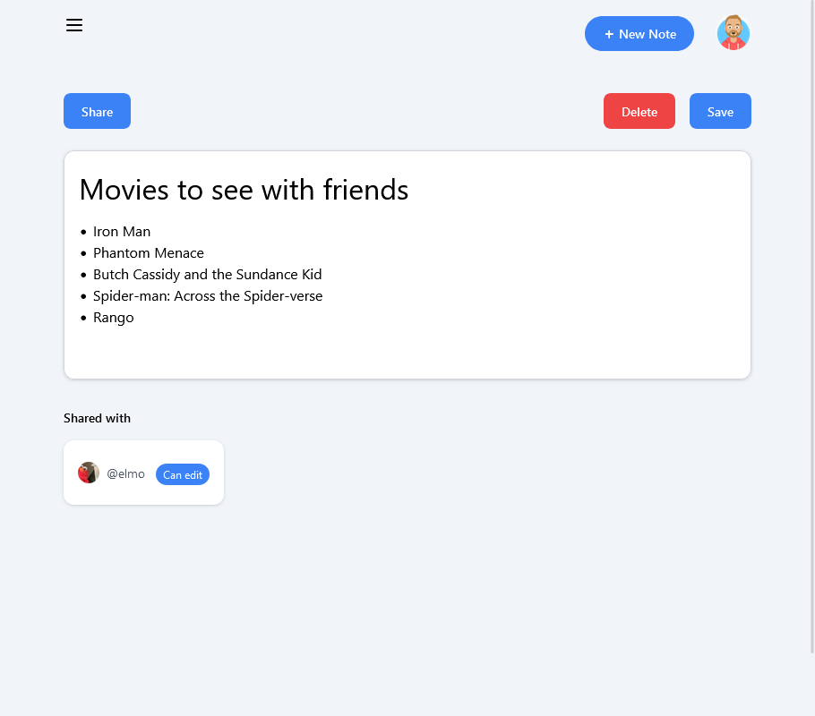Click Butch Cassidy and the Sundance Kid line

(x=207, y=275)
